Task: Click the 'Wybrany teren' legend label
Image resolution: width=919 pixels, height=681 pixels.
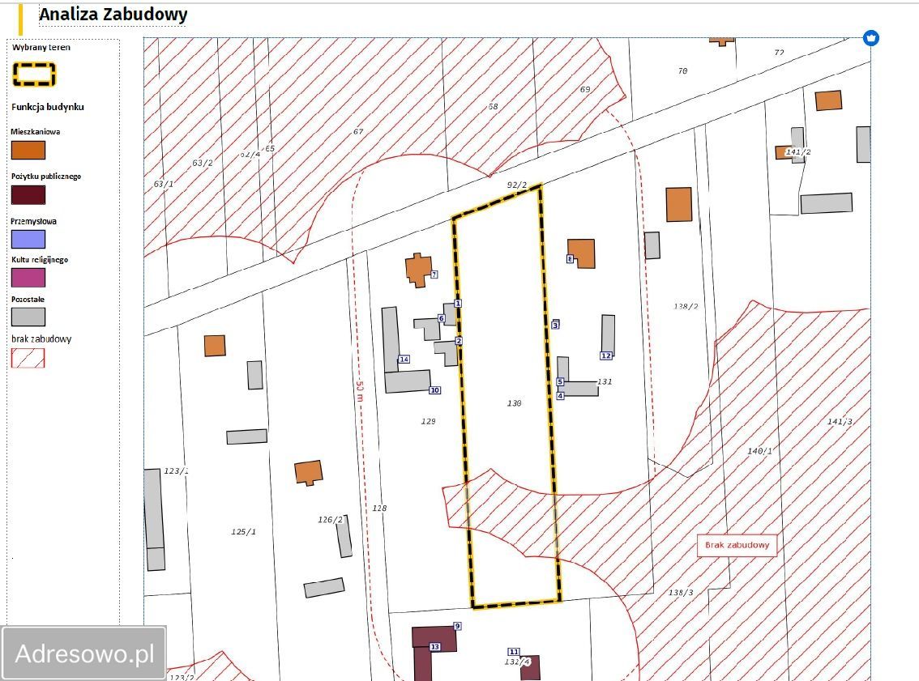Action: coord(41,48)
